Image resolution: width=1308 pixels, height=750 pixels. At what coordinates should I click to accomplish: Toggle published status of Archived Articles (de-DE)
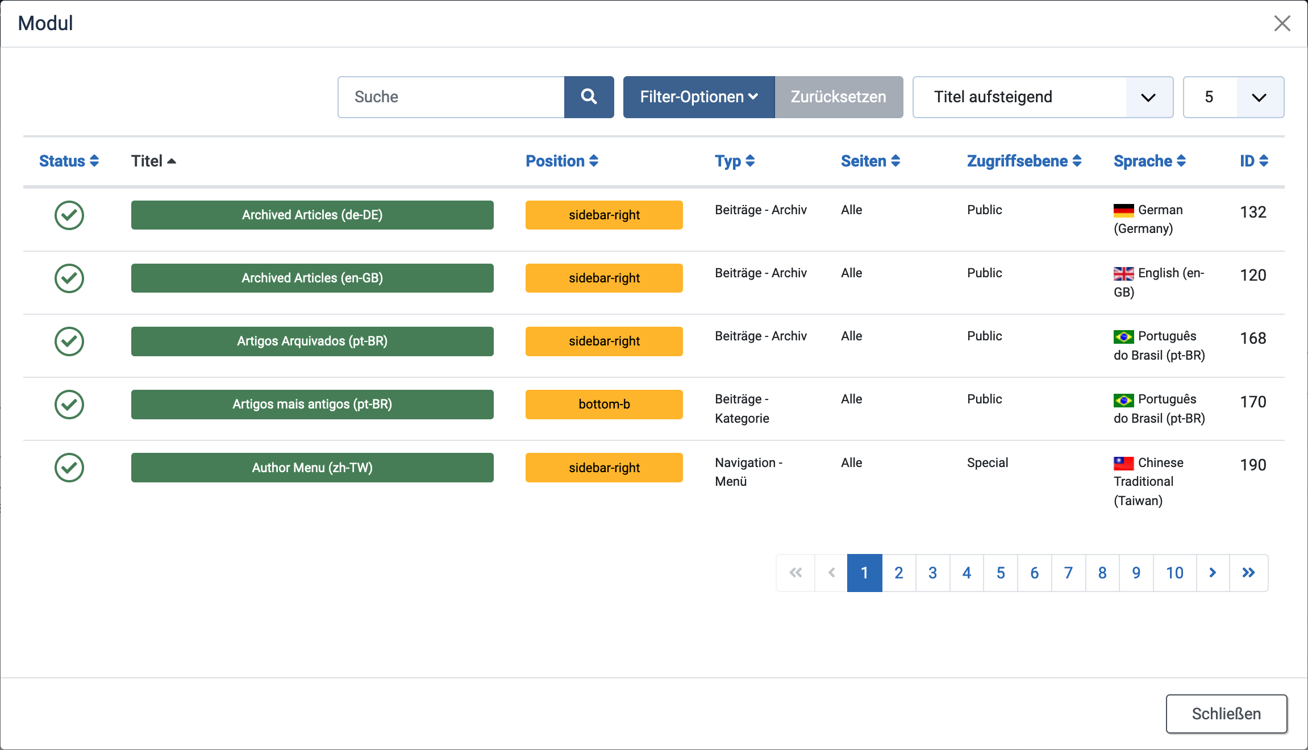click(x=69, y=215)
